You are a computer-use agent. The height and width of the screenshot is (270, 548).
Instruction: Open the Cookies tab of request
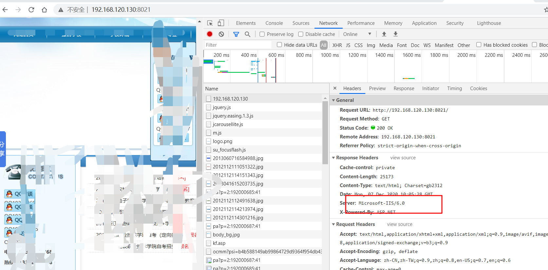[479, 88]
